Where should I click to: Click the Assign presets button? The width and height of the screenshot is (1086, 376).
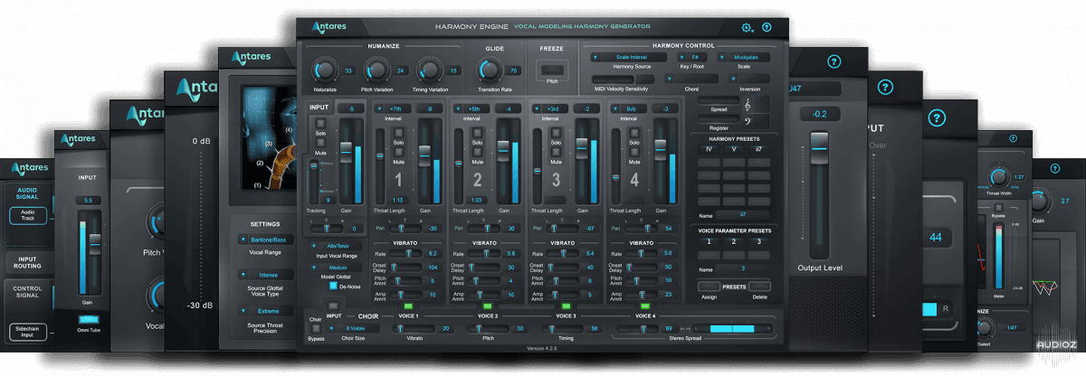(710, 285)
